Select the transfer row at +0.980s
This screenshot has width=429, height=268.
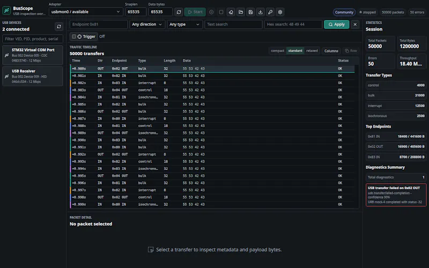212,69
